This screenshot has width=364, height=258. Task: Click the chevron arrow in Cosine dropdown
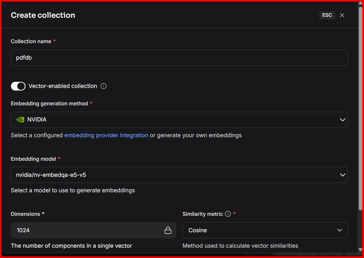coord(339,230)
